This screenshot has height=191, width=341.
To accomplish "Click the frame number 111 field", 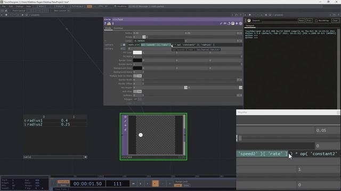I will coord(117,184).
